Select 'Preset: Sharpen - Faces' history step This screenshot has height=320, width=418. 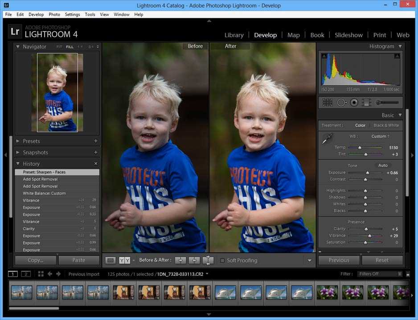pyautogui.click(x=57, y=172)
